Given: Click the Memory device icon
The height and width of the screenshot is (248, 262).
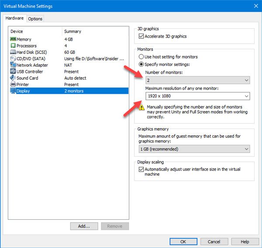Looking at the screenshot, I should pyautogui.click(x=13, y=39).
